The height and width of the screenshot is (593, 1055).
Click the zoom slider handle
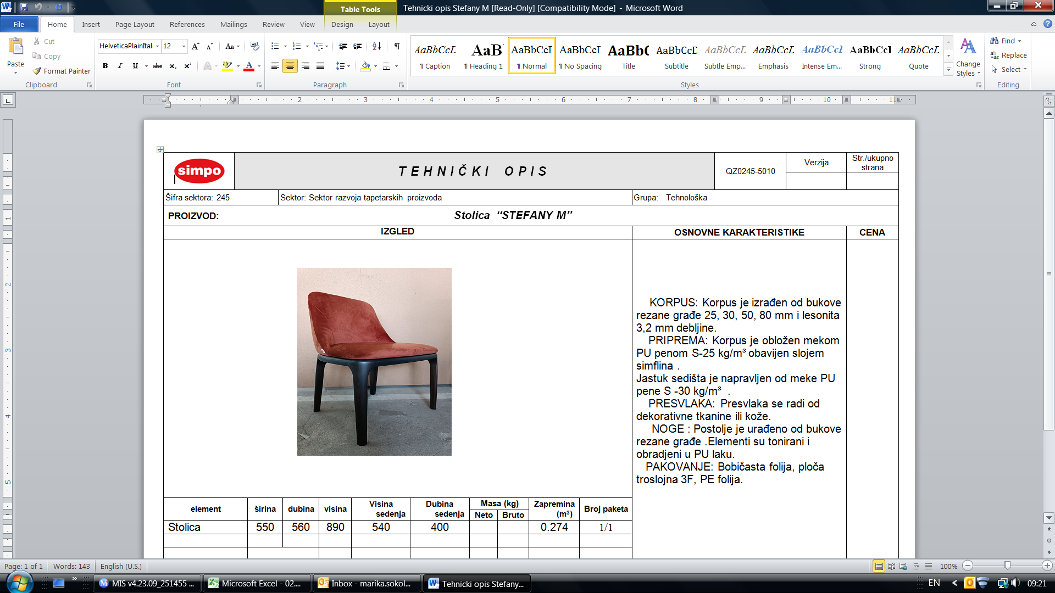click(1007, 566)
